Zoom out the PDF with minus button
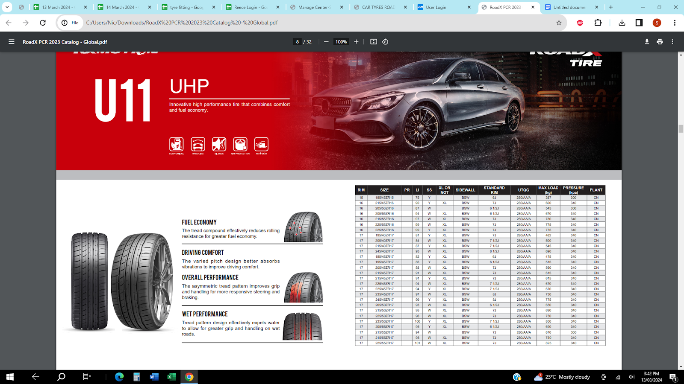Screen dimensions: 684x384 point(326,42)
